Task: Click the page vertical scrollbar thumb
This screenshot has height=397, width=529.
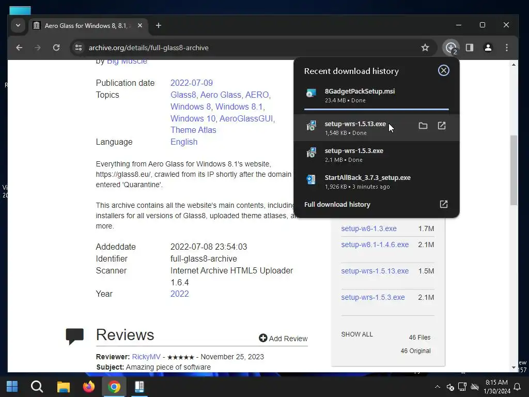Action: [514, 170]
